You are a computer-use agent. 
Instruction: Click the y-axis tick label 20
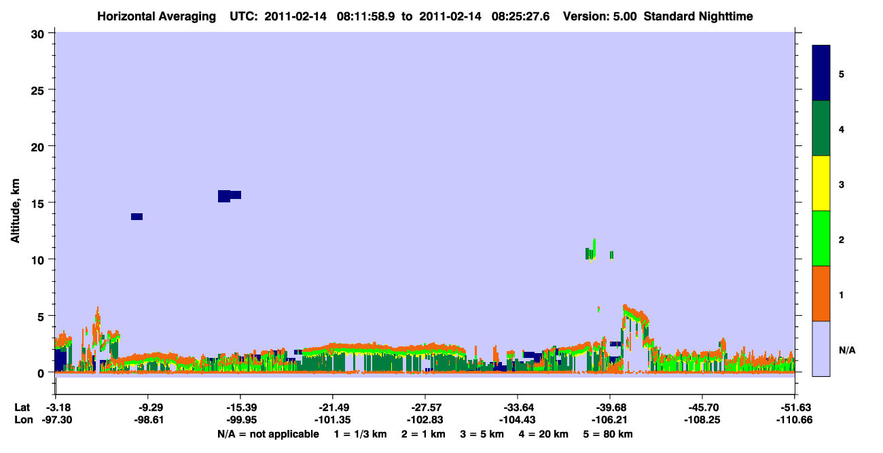coord(39,146)
